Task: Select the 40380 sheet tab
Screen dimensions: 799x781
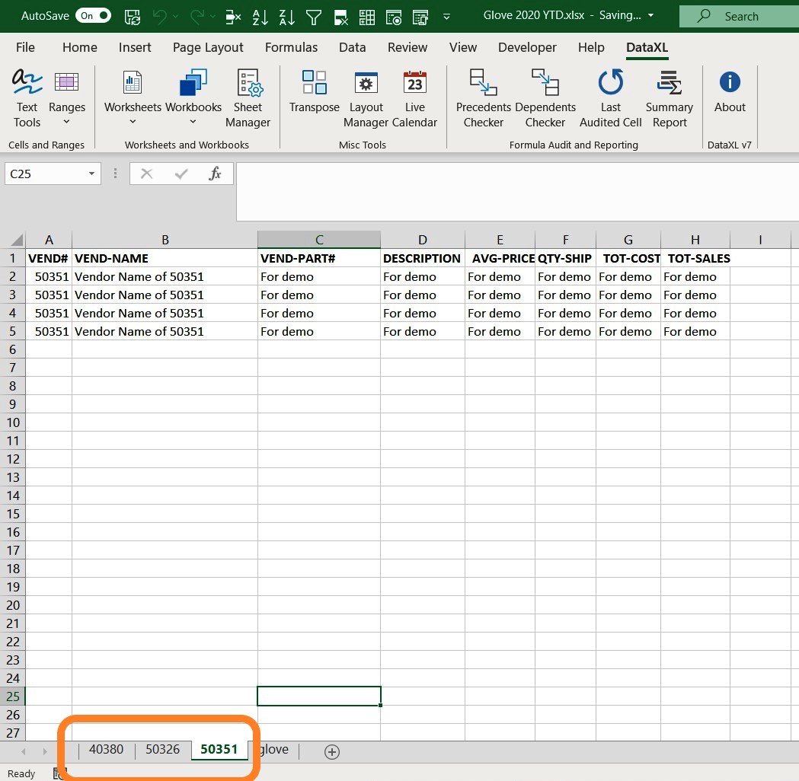Action: (106, 749)
